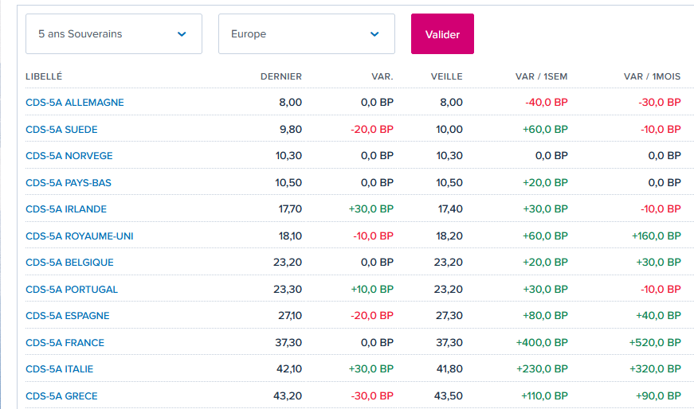Image resolution: width=694 pixels, height=409 pixels.
Task: Open the CDS-5A ITALIE link
Action: (60, 369)
